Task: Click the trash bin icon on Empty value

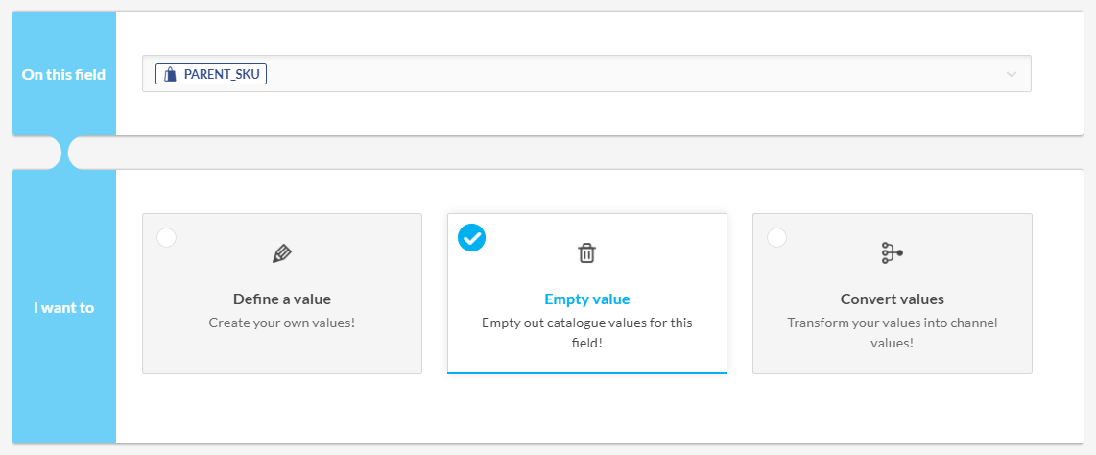Action: (x=586, y=253)
